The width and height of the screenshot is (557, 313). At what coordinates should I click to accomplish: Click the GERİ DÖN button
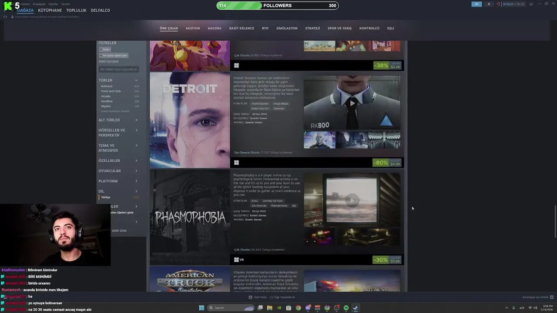(119, 231)
